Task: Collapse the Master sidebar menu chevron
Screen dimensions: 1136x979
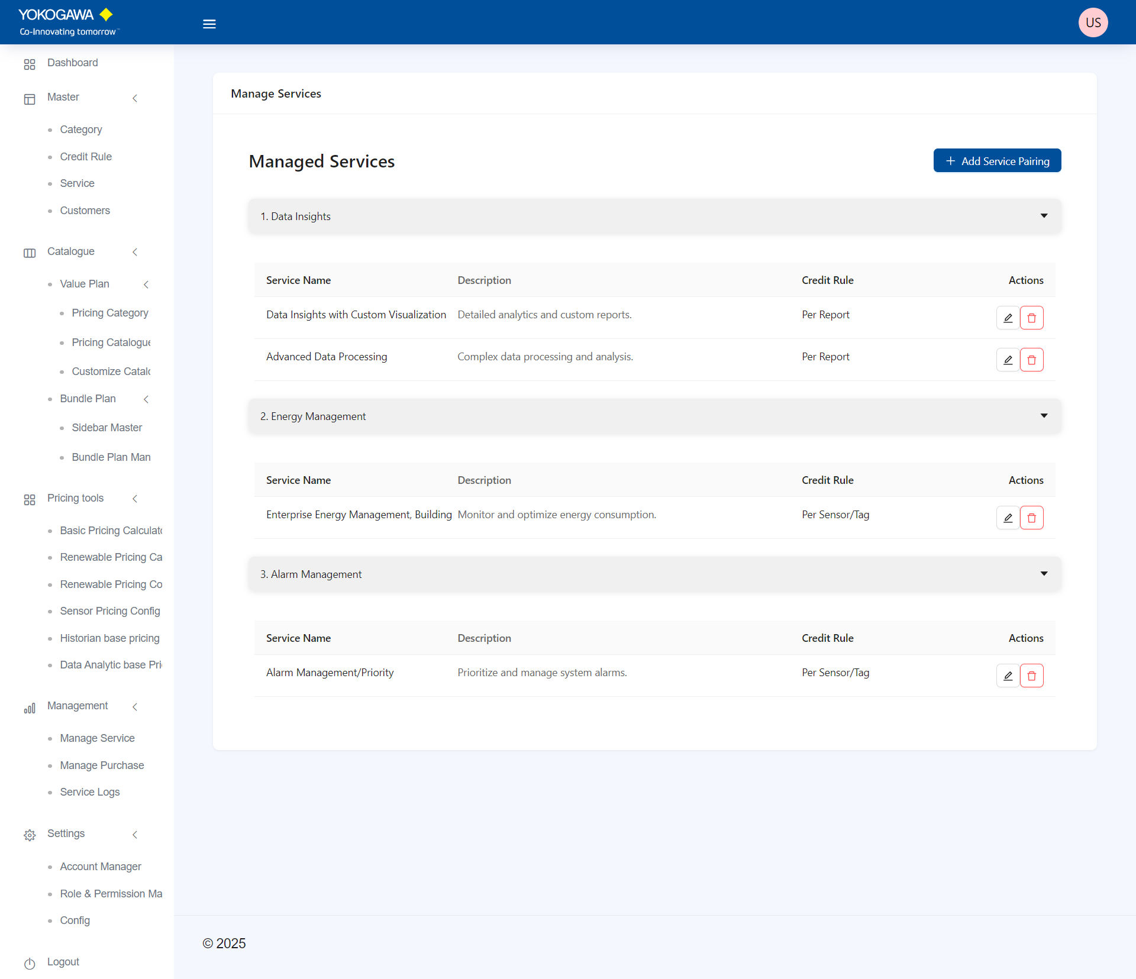Action: (135, 98)
